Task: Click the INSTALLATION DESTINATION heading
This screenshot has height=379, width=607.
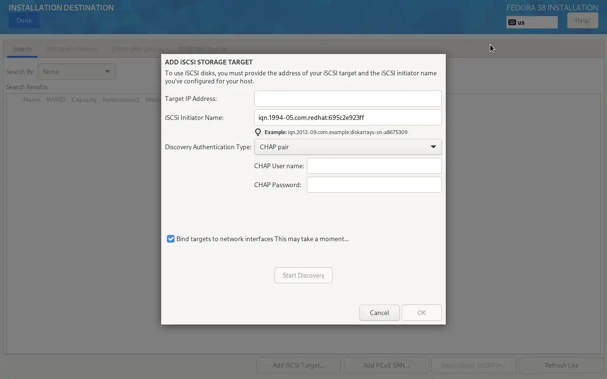Action: click(x=61, y=8)
